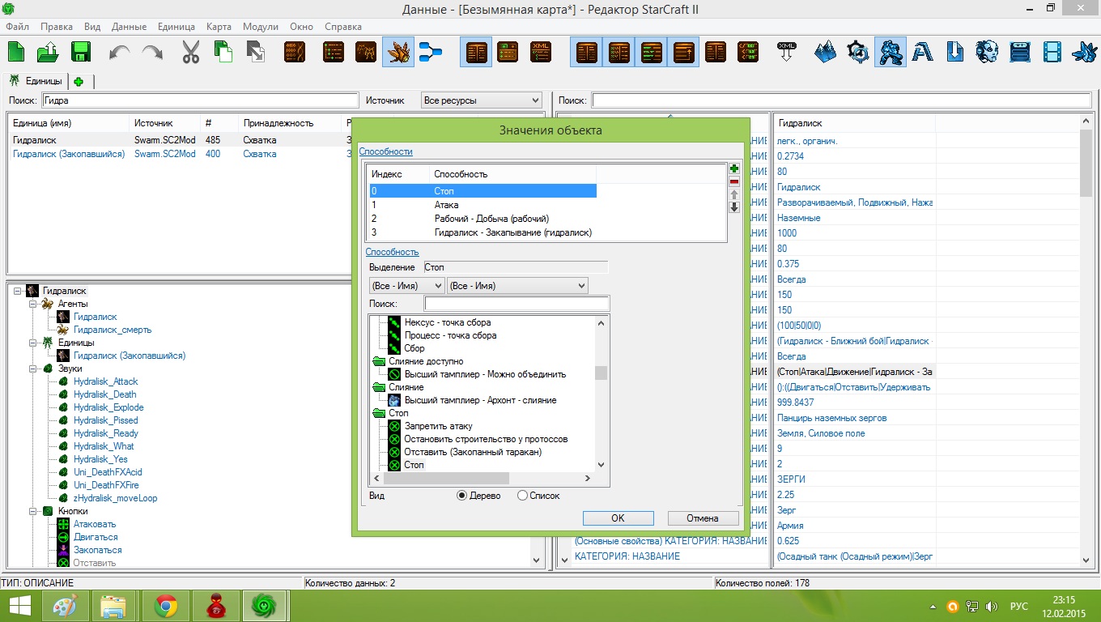
Task: Click the brown DNA helix toolbar icon
Action: coord(294,53)
